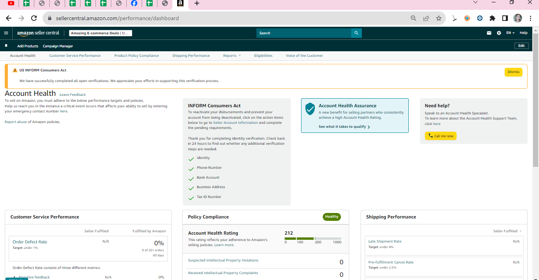Open Received Intellectual Property Complaints
Viewport: 539px width, 280px height.
click(223, 273)
